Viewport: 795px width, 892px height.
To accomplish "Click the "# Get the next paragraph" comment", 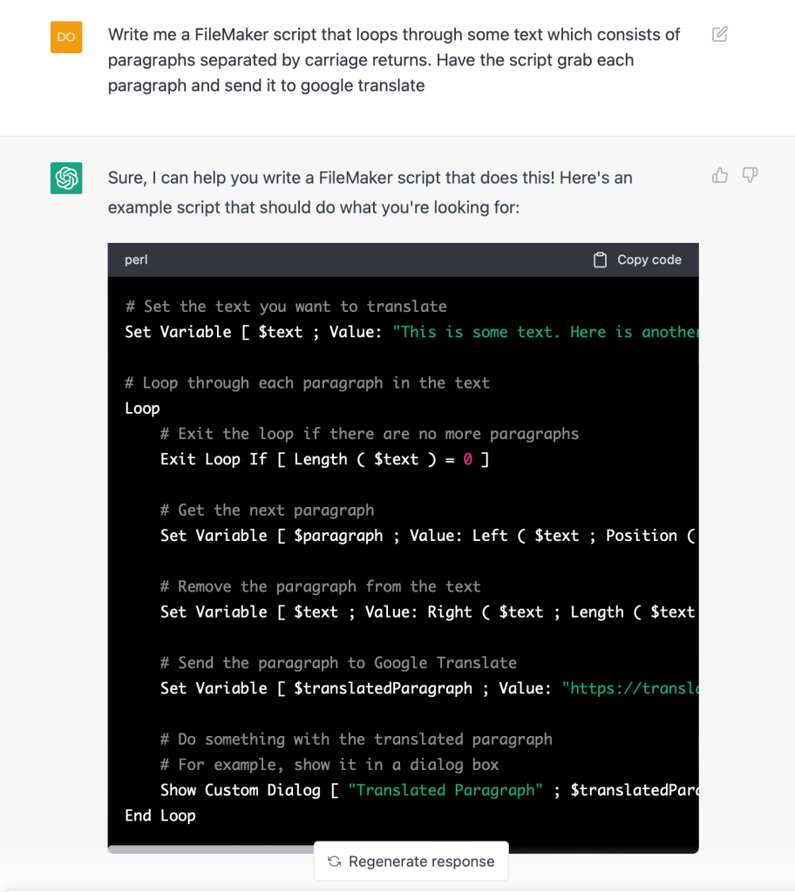I will pos(267,510).
